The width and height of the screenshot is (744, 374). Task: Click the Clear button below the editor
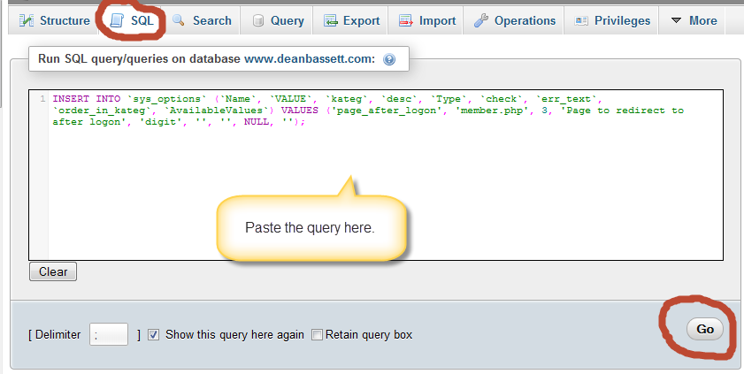click(x=53, y=271)
